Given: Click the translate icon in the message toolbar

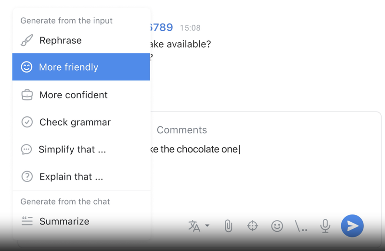Looking at the screenshot, I should 194,226.
